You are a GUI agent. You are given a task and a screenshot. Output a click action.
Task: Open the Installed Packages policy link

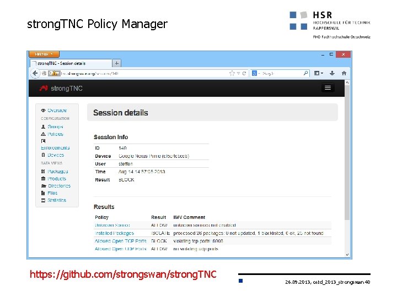pos(114,233)
